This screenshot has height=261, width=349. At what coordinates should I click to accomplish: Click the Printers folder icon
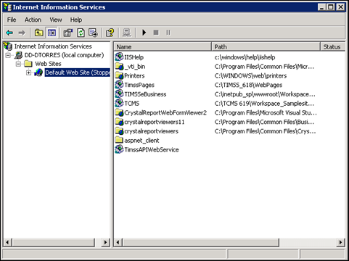[119, 75]
